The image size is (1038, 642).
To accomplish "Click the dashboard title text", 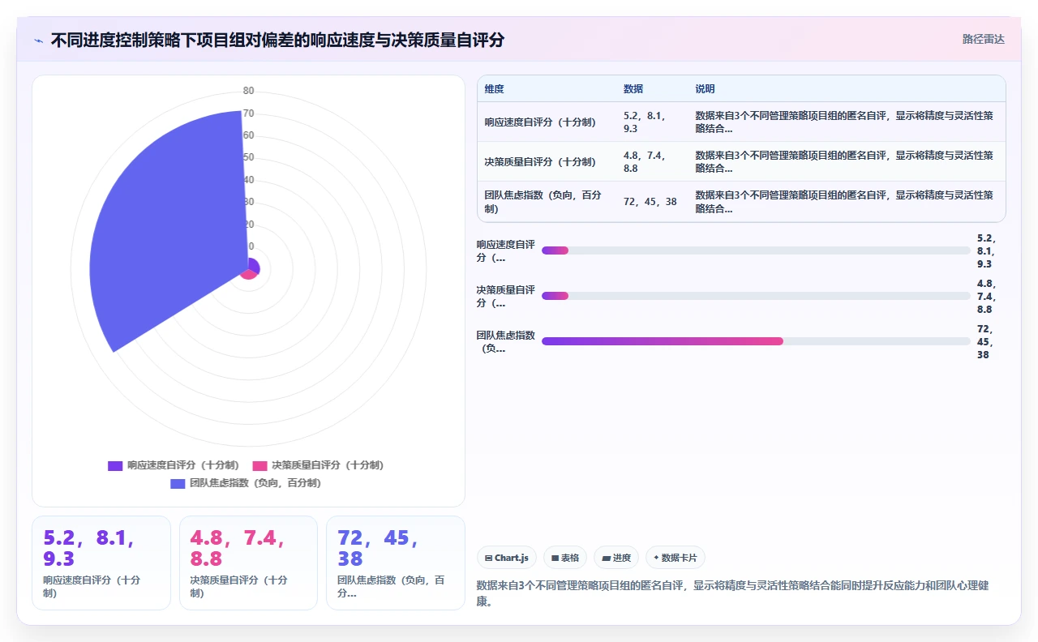I will pyautogui.click(x=277, y=40).
